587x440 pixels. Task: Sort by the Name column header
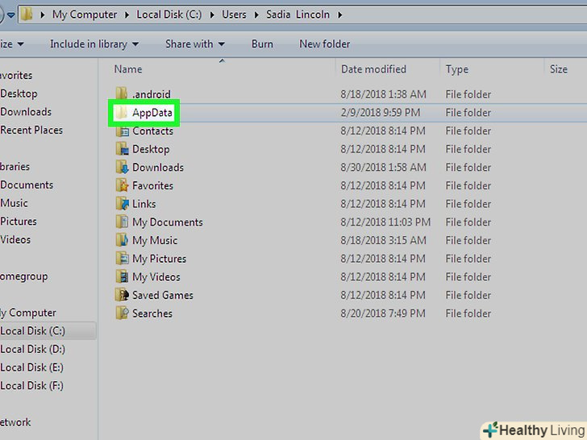tap(128, 69)
